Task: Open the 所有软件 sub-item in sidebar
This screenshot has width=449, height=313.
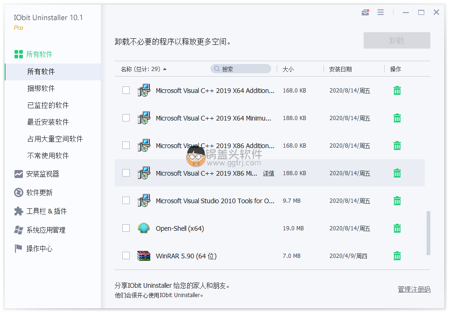Action: click(53, 71)
